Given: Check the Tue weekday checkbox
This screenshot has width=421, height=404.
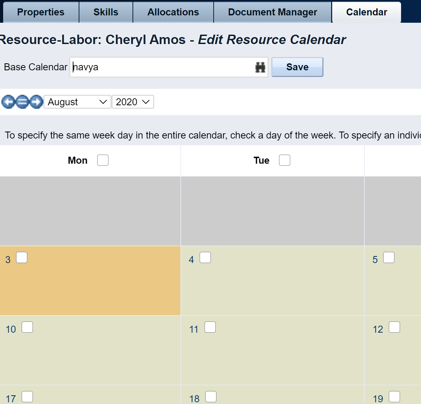Looking at the screenshot, I should (285, 160).
